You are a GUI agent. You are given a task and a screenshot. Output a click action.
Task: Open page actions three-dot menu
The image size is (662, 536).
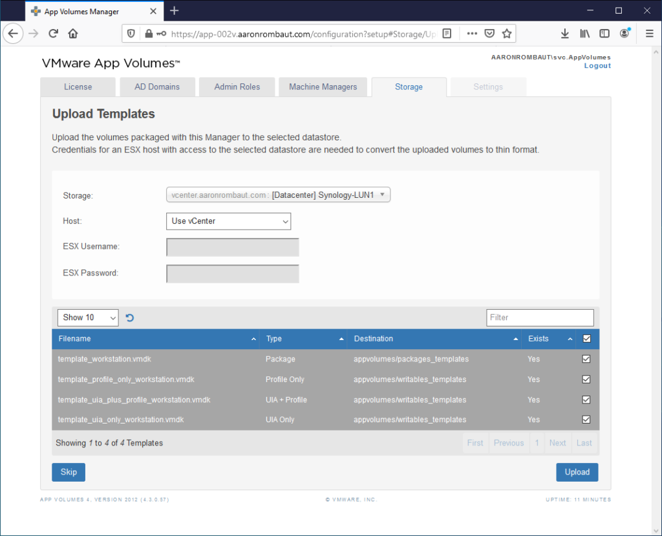point(472,34)
